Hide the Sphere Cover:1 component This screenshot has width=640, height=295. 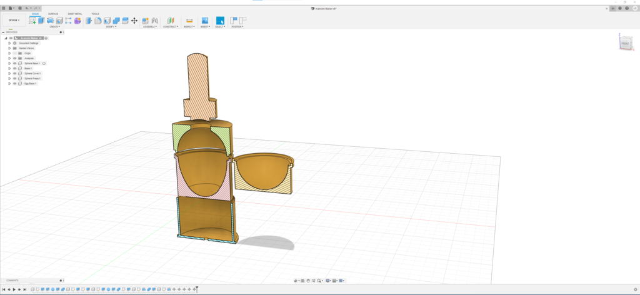(x=15, y=74)
